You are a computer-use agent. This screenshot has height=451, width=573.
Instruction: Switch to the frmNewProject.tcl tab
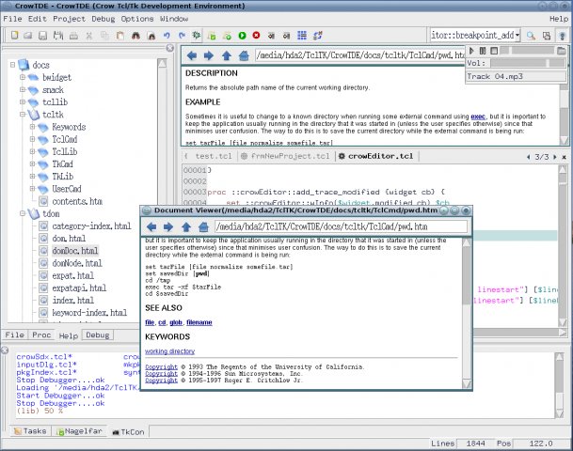pos(290,156)
